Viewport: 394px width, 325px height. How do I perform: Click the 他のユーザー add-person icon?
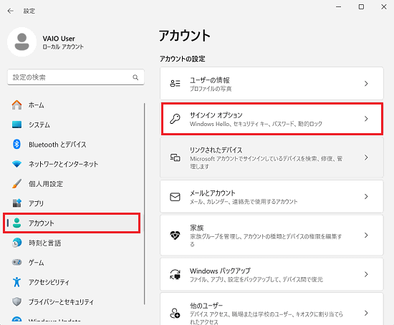click(x=175, y=314)
